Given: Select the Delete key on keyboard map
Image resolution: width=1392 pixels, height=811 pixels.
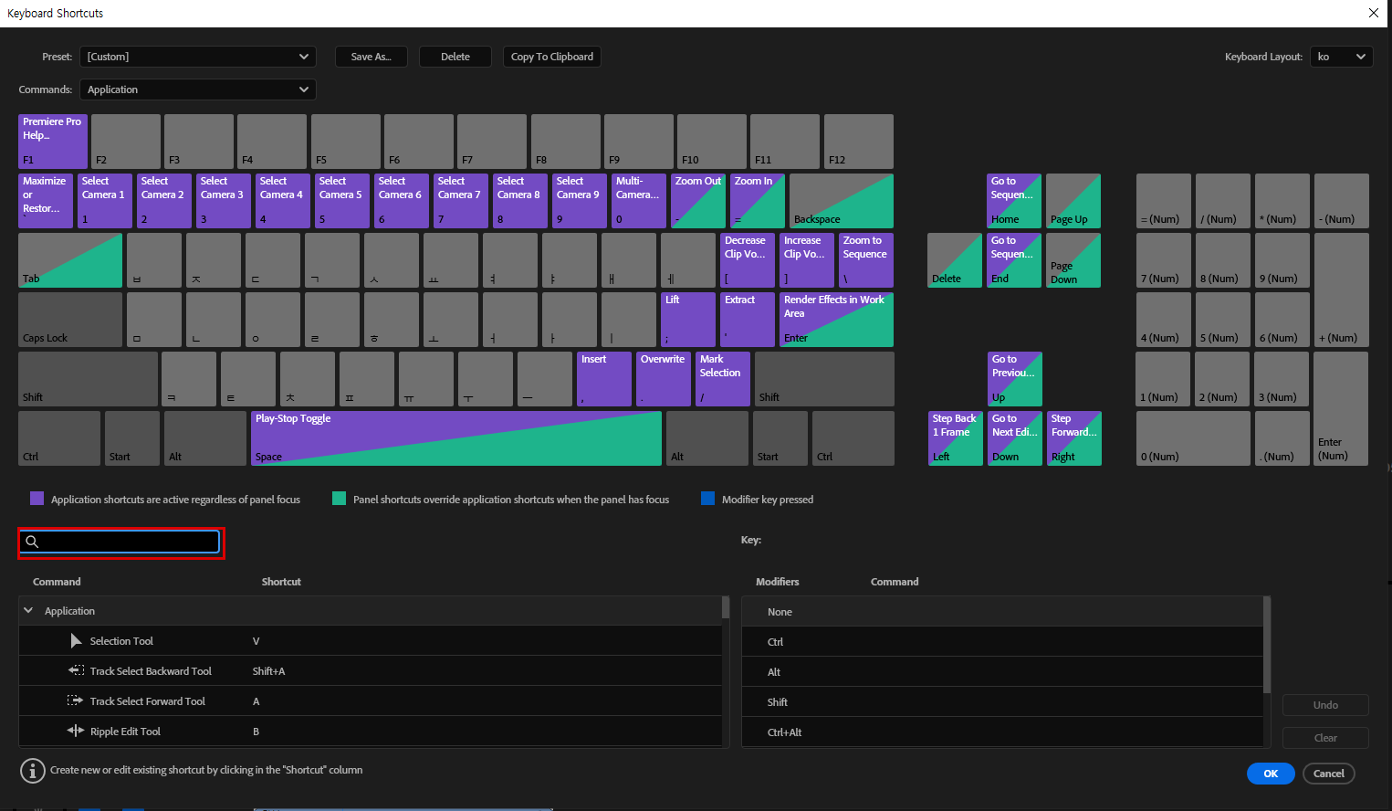Looking at the screenshot, I should (x=955, y=260).
